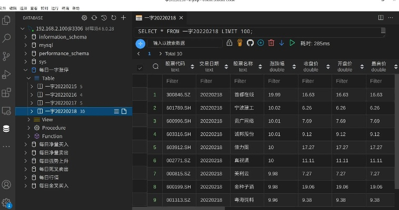Expand the information_schema database node
The height and width of the screenshot is (210, 399).
coord(25,37)
